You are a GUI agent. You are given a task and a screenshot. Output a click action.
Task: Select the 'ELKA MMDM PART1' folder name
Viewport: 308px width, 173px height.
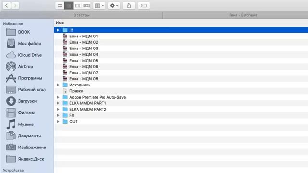click(88, 103)
